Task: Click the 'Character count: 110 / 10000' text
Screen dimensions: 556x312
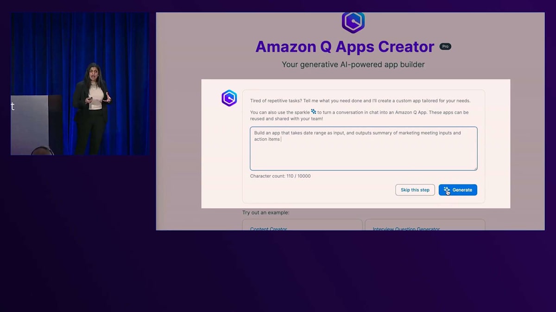Action: tap(280, 176)
